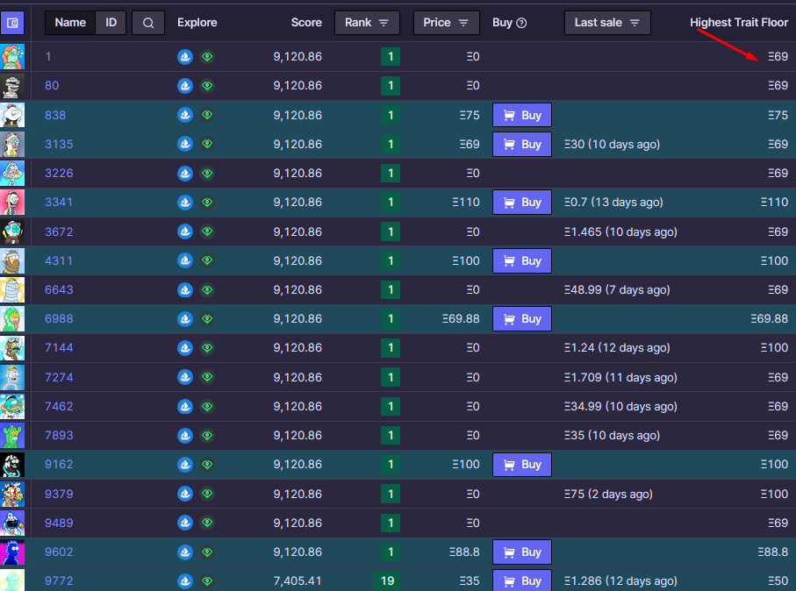
Task: Click green eye icon for ID 7144
Action: pos(207,348)
